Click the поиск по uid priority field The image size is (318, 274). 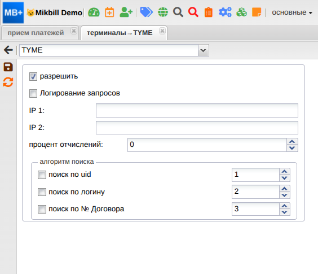coord(255,175)
